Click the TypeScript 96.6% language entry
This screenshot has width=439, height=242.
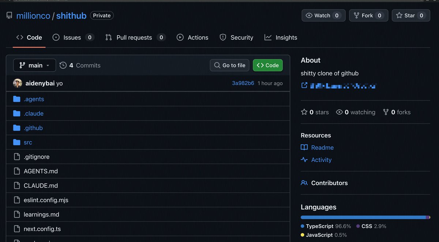326,226
